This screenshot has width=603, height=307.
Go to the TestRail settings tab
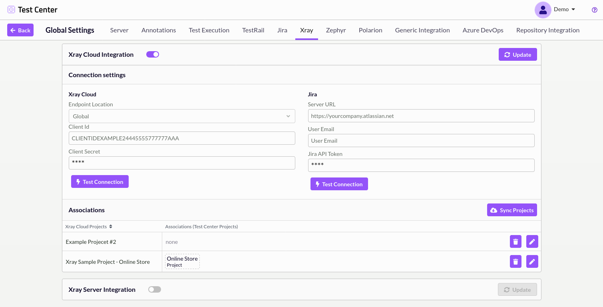pos(253,30)
